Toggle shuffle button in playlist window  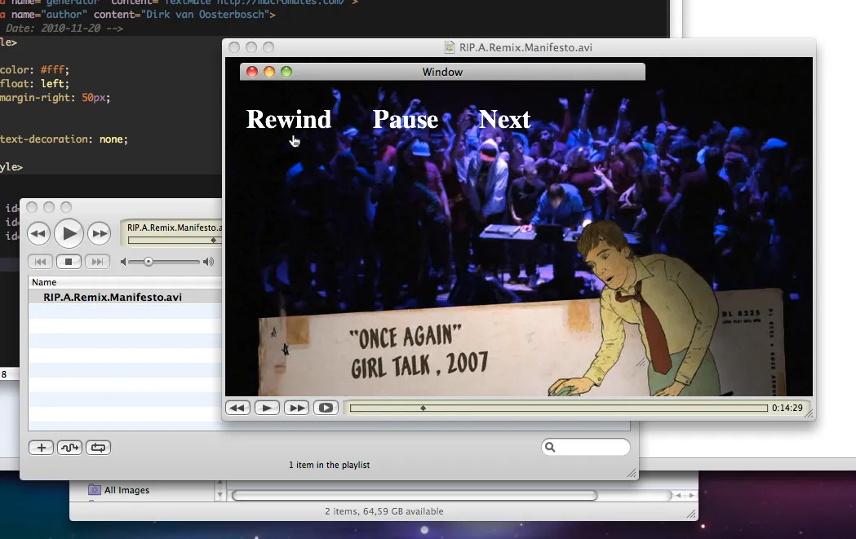[x=69, y=448]
